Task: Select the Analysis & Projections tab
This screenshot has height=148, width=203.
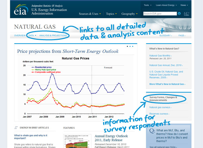Action: (53, 35)
